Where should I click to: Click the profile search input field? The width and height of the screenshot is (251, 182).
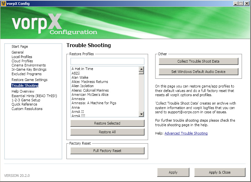coord(107,61)
